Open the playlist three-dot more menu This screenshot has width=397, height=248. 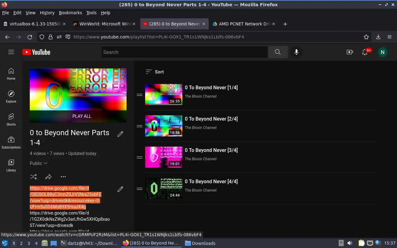63,177
